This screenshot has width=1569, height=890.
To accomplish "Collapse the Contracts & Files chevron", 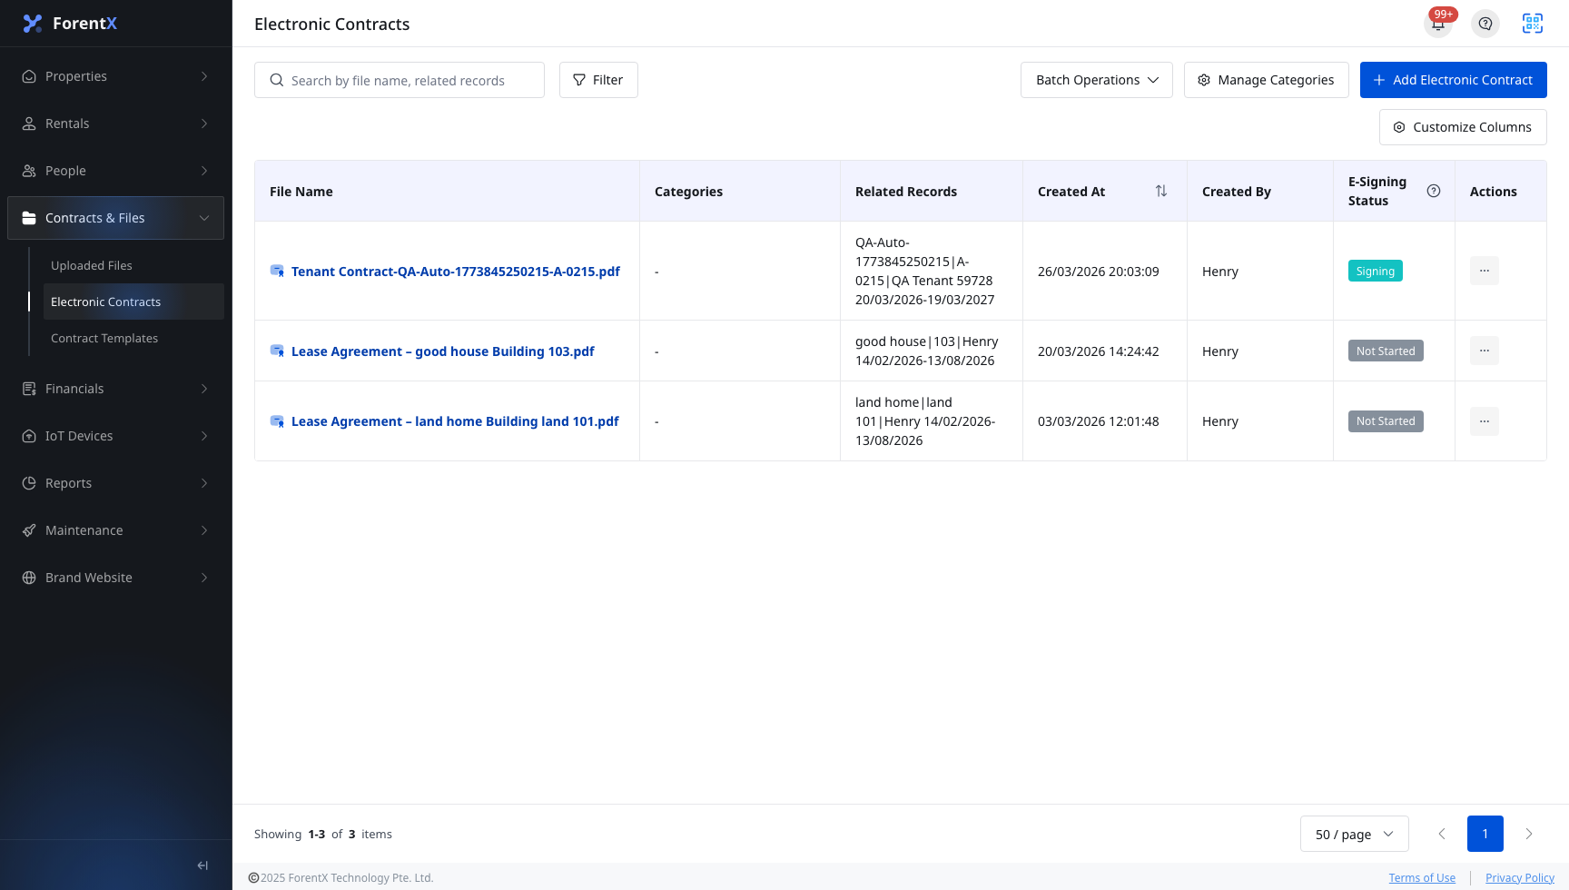I will click(204, 218).
